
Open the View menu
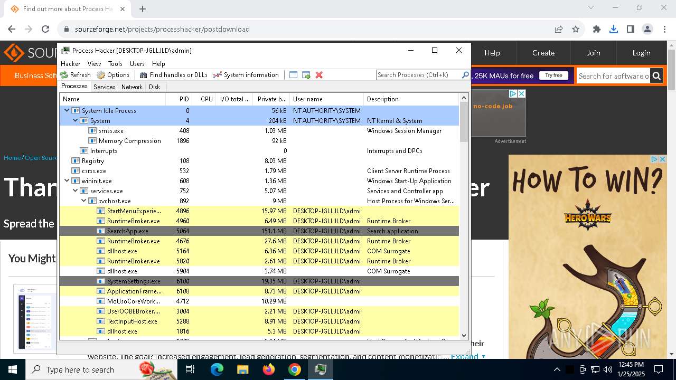pyautogui.click(x=94, y=63)
